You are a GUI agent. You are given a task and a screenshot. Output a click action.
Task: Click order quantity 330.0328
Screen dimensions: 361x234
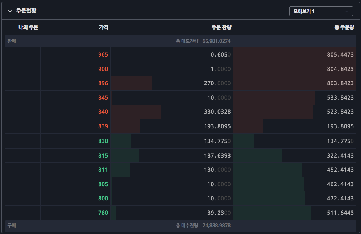tap(217, 112)
